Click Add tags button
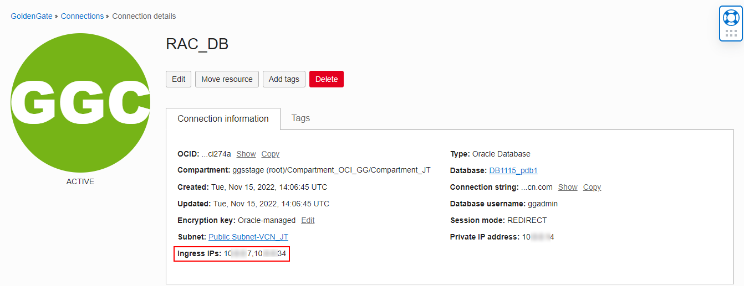The height and width of the screenshot is (286, 744). [x=284, y=79]
